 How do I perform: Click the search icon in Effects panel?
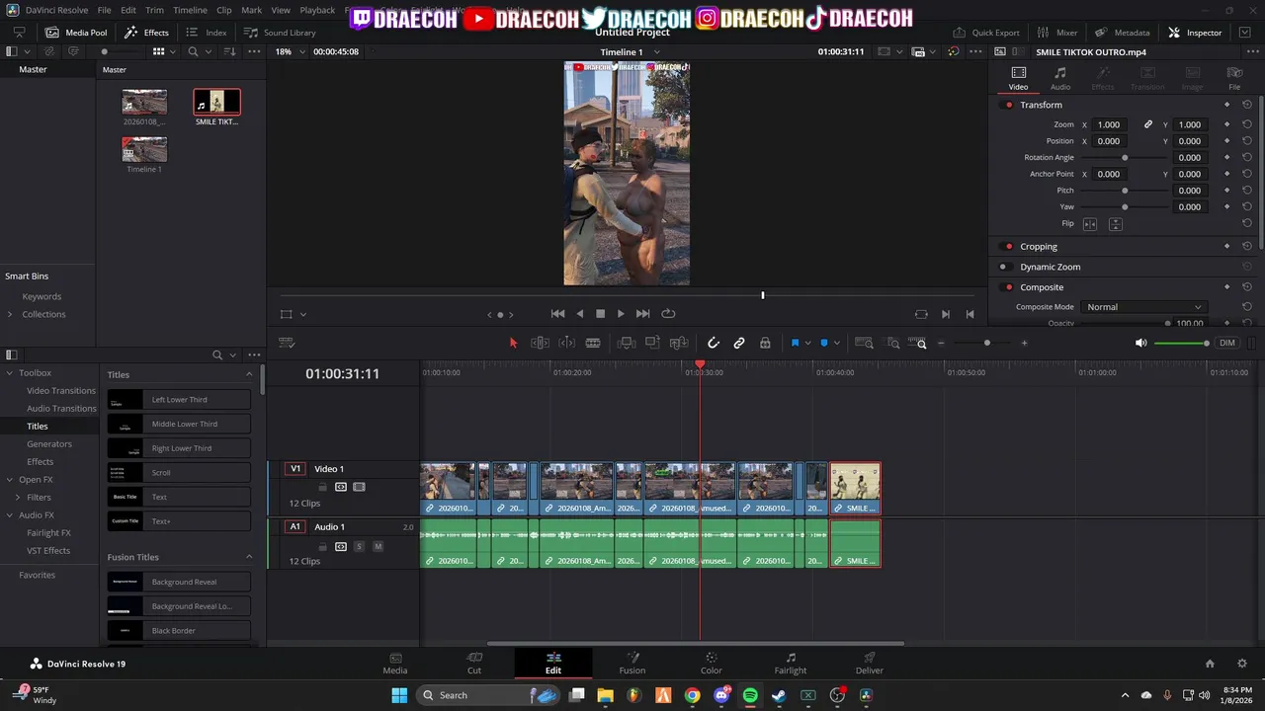tap(217, 355)
